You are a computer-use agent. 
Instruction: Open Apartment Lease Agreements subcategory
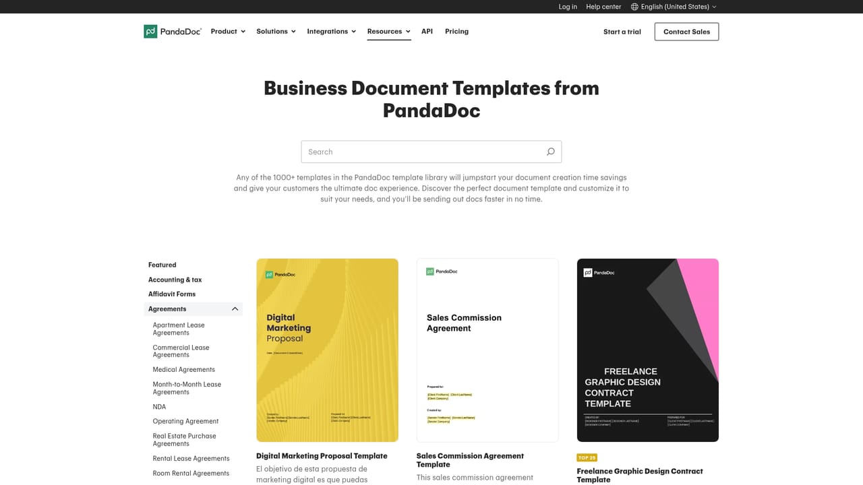[x=179, y=329]
